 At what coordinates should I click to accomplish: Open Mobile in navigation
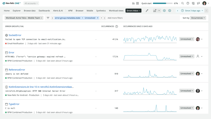click(90, 11)
